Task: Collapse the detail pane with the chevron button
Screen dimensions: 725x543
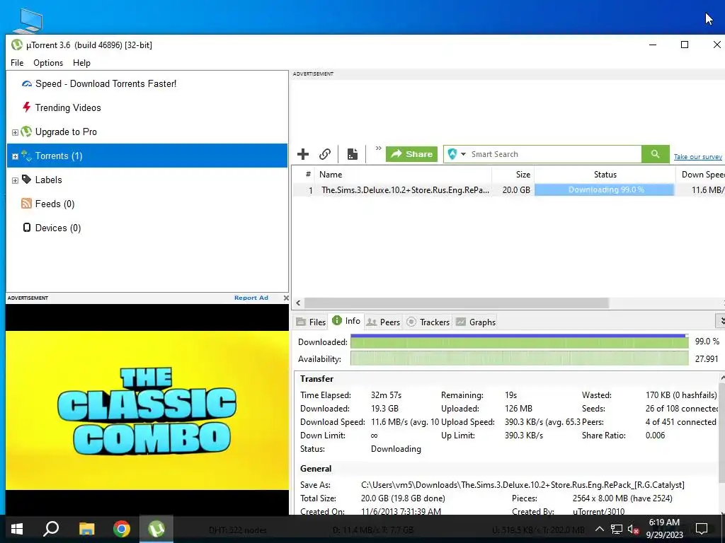Action: (x=720, y=320)
